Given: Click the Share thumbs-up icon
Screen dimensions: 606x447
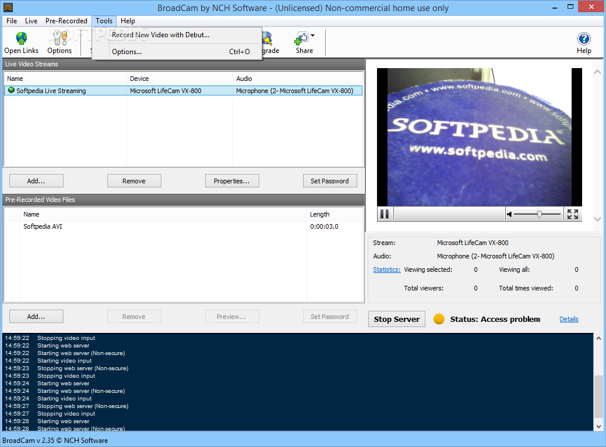Looking at the screenshot, I should [301, 38].
